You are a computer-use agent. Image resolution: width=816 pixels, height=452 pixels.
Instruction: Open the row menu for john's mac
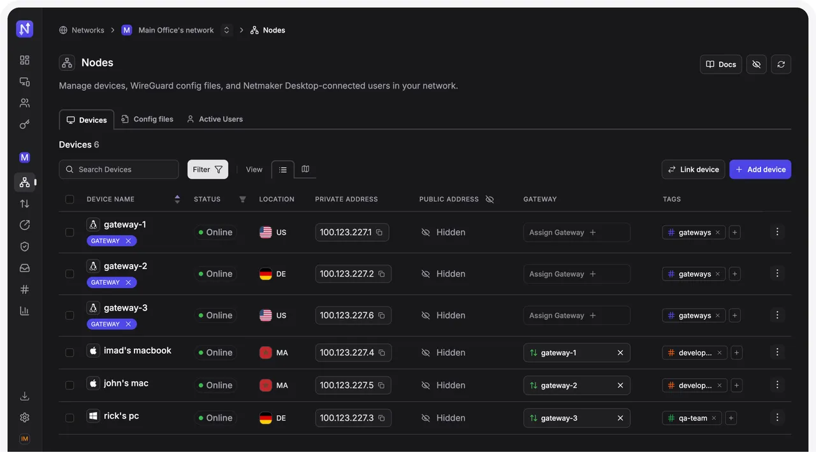776,385
